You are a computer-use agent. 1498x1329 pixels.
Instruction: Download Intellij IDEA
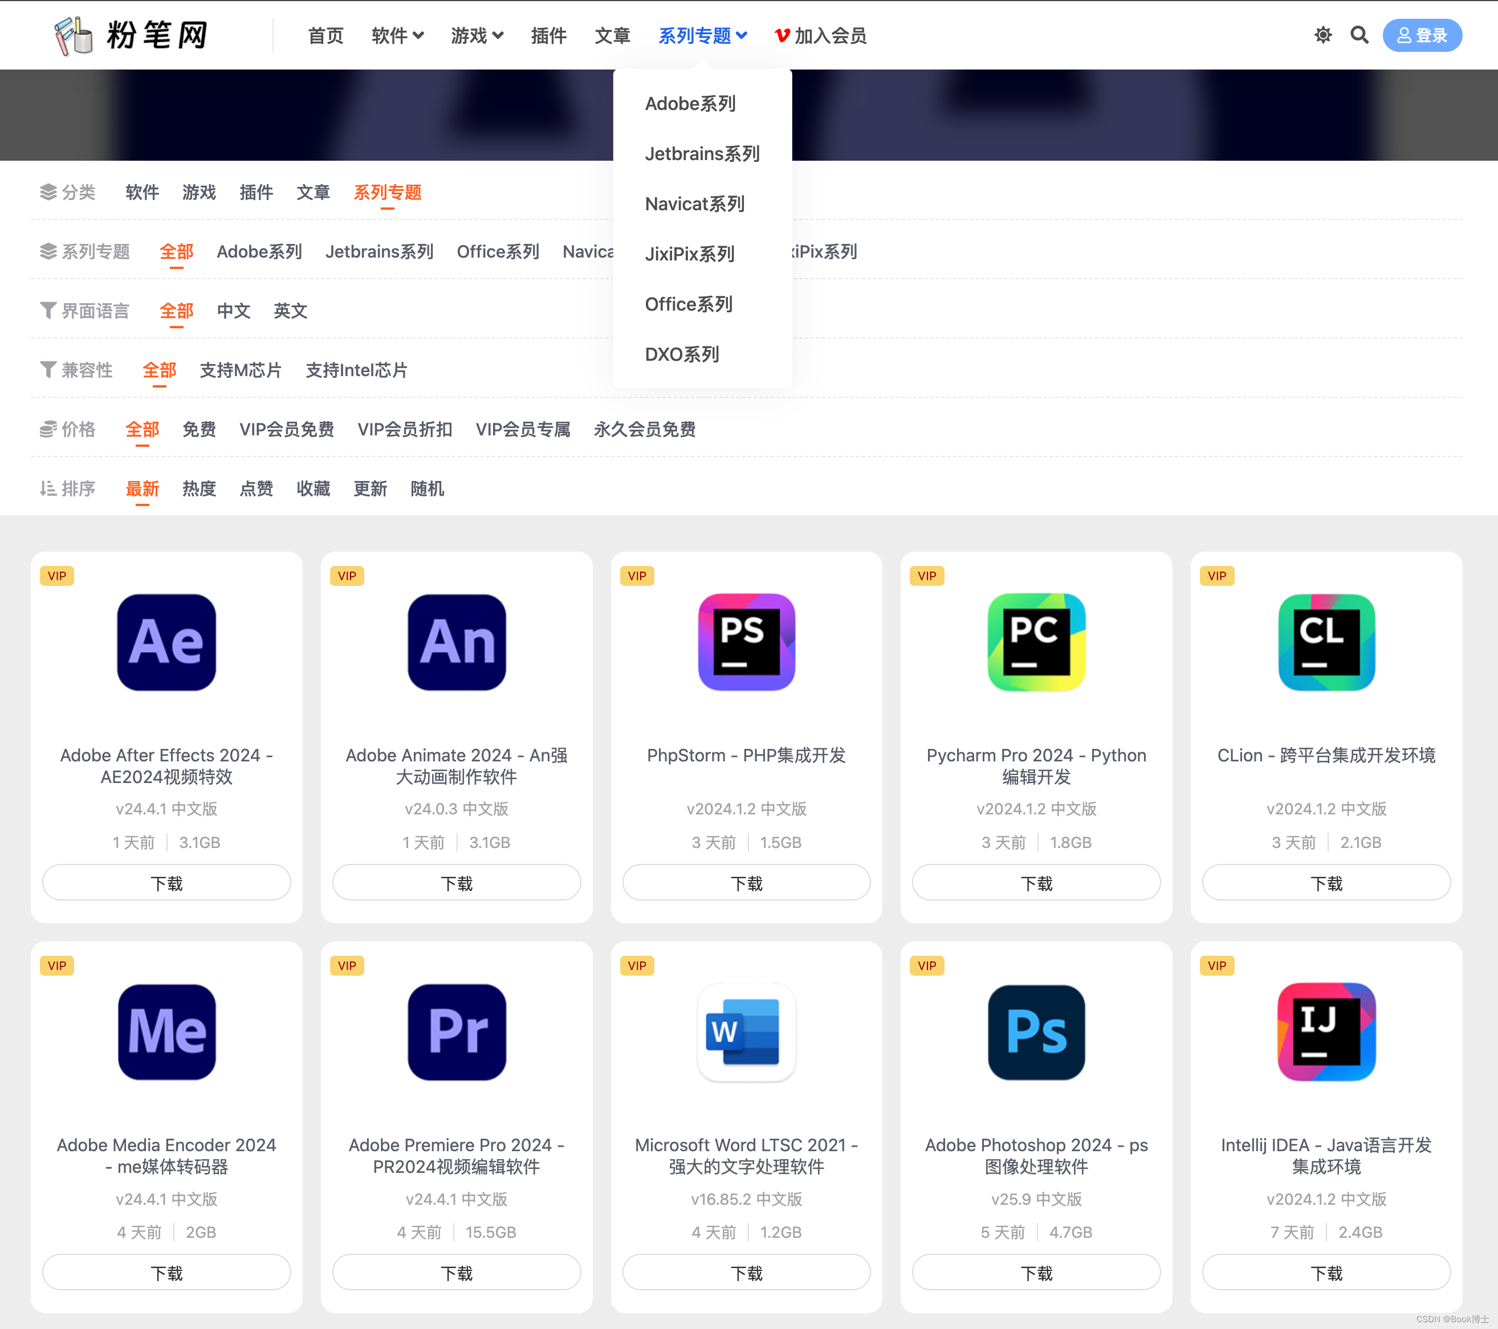point(1326,1273)
